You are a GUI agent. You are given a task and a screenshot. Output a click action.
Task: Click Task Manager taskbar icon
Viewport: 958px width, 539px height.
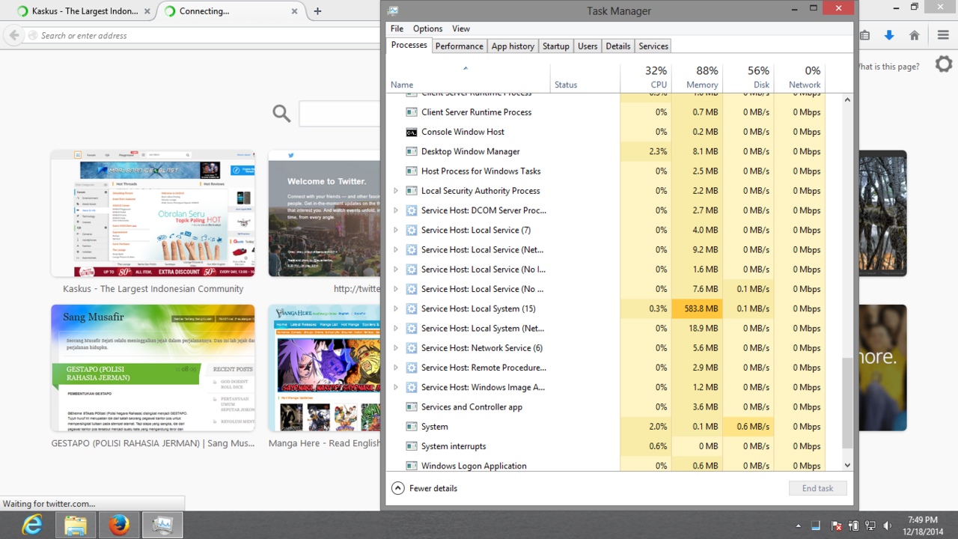click(x=162, y=526)
